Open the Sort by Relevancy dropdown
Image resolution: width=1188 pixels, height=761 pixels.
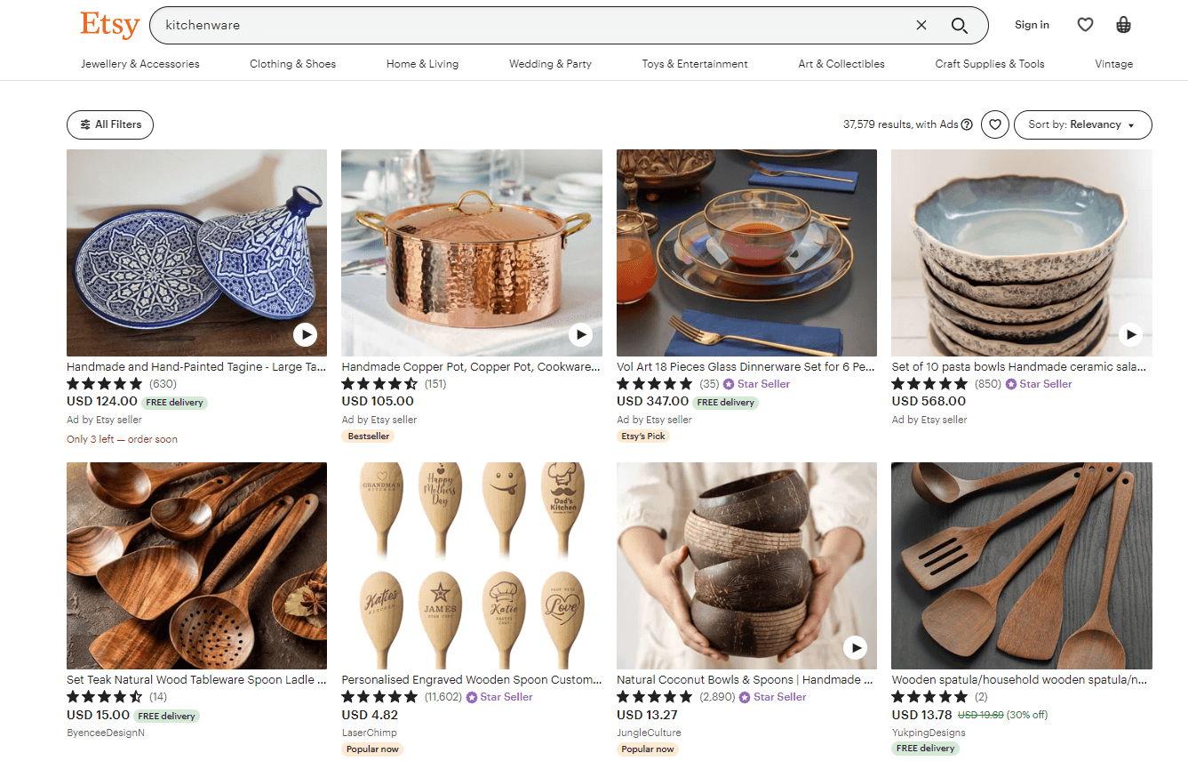tap(1082, 124)
